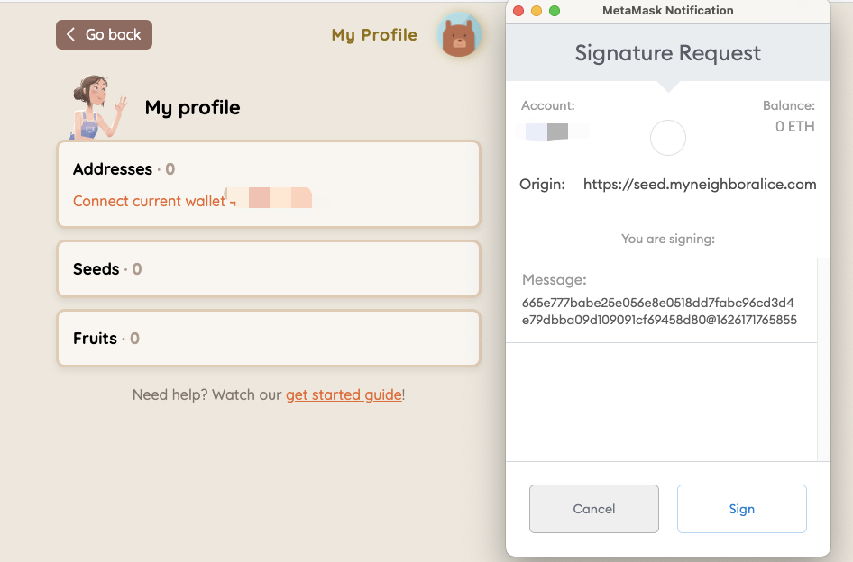Select the Seeds card
The width and height of the screenshot is (853, 562).
[269, 269]
